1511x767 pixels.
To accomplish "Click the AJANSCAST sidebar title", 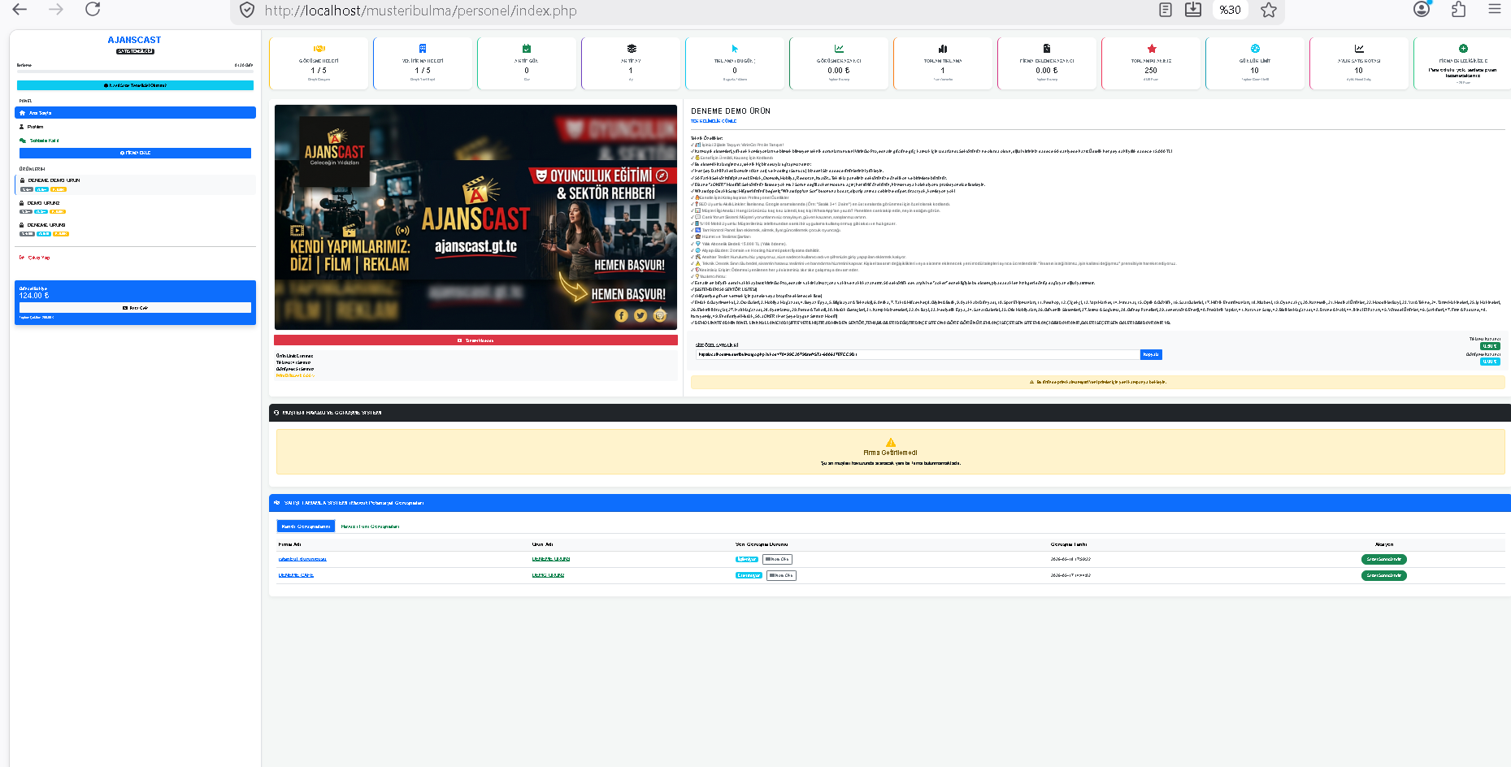I will pyautogui.click(x=134, y=40).
